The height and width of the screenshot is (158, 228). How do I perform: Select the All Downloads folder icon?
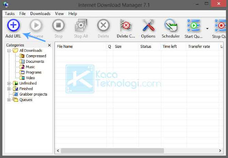pyautogui.click(x=15, y=51)
